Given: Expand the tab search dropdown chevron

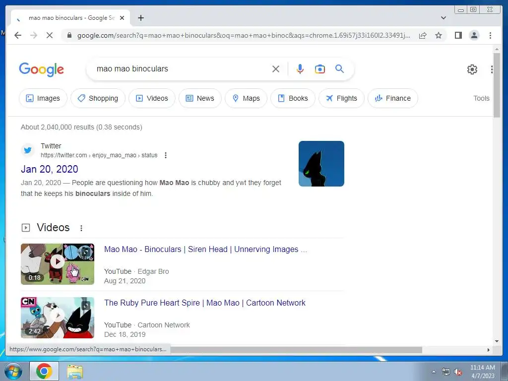Looking at the screenshot, I should tap(444, 18).
